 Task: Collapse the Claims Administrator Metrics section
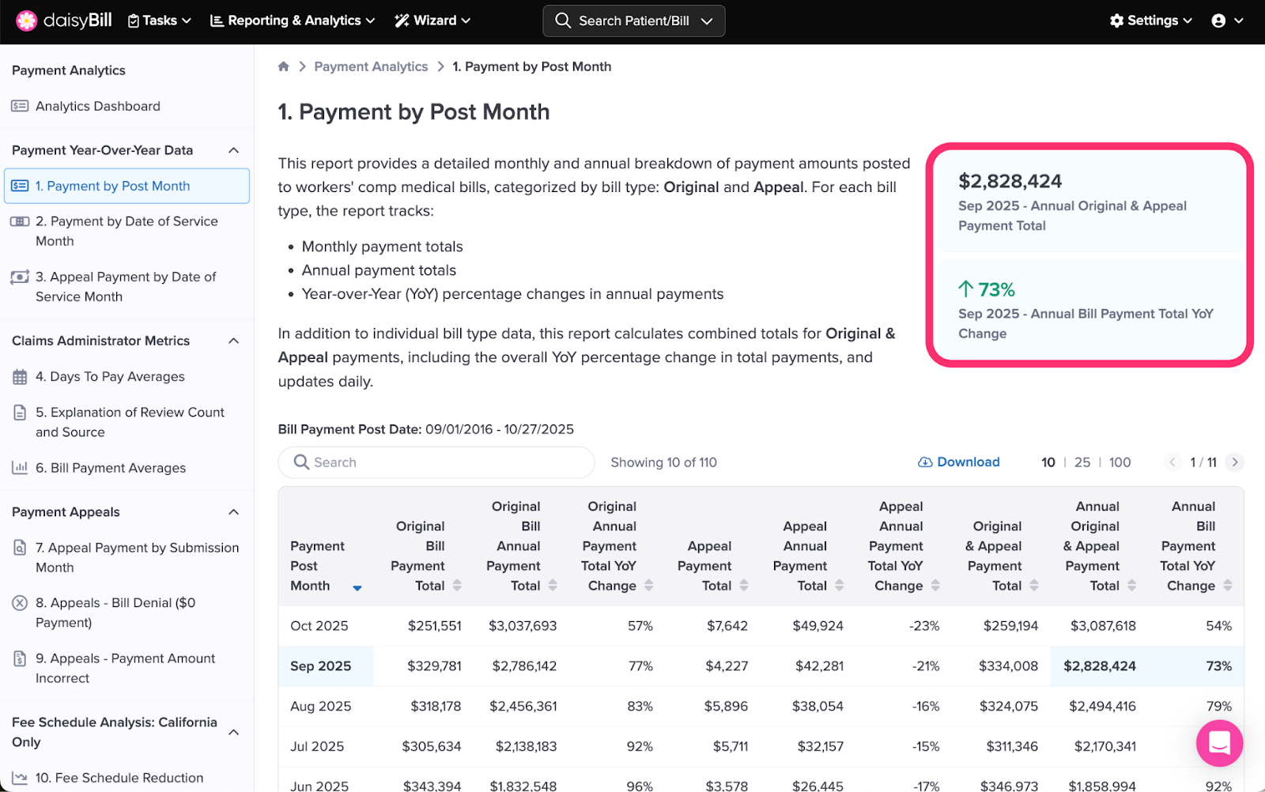[x=234, y=341]
